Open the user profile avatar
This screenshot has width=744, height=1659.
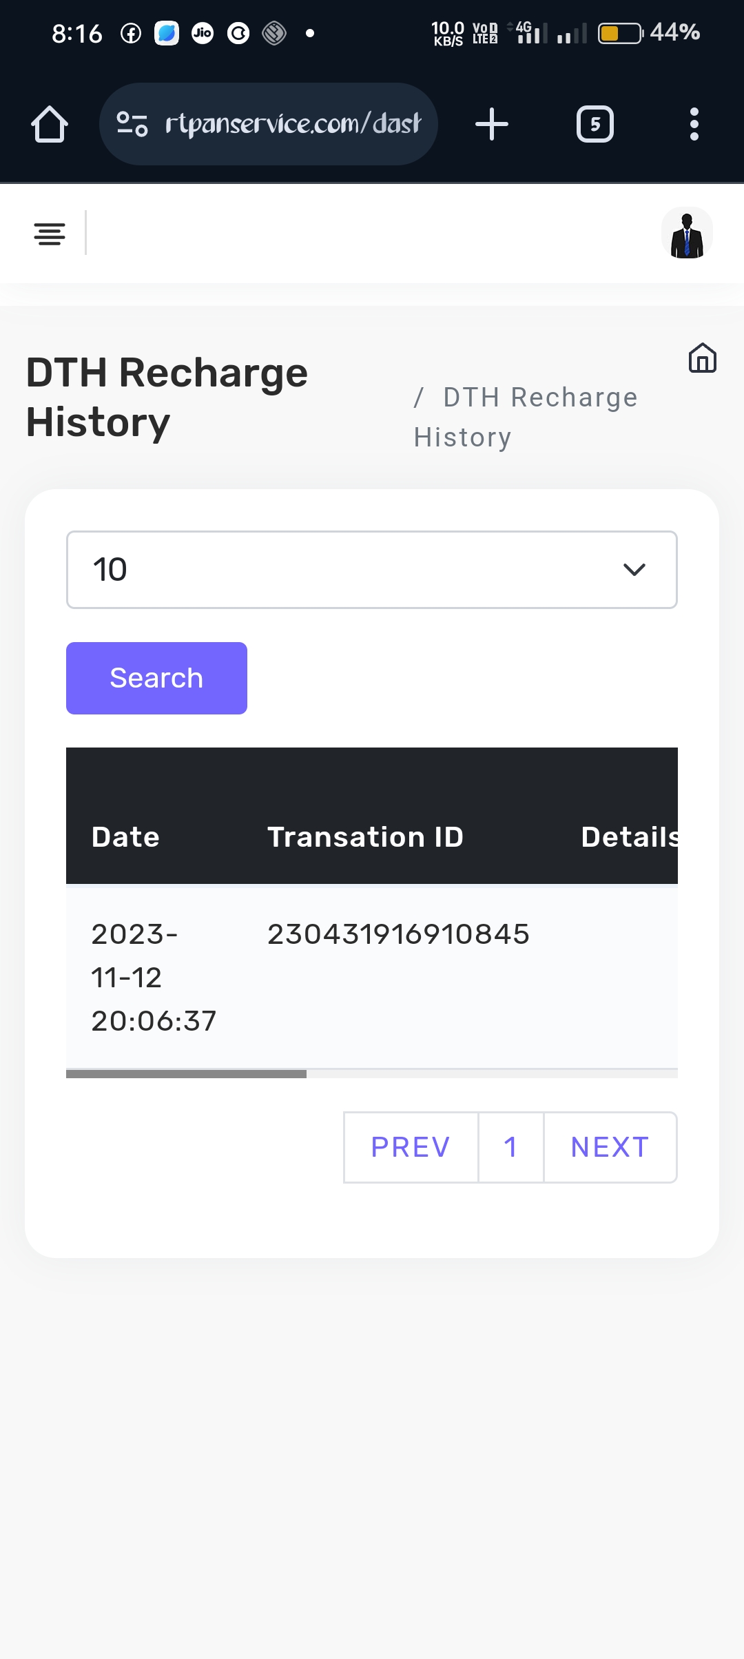pyautogui.click(x=687, y=234)
